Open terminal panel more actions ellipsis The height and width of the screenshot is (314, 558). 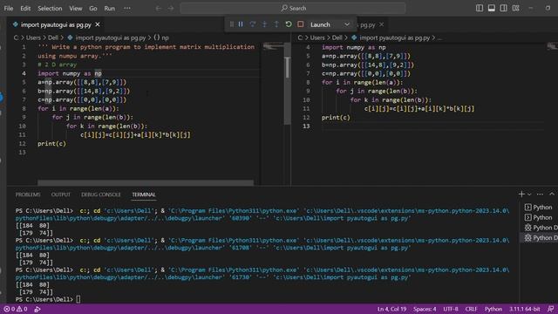540,194
